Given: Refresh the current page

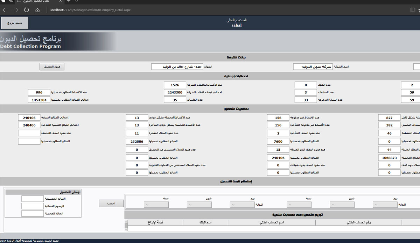Looking at the screenshot, I should pos(27,10).
